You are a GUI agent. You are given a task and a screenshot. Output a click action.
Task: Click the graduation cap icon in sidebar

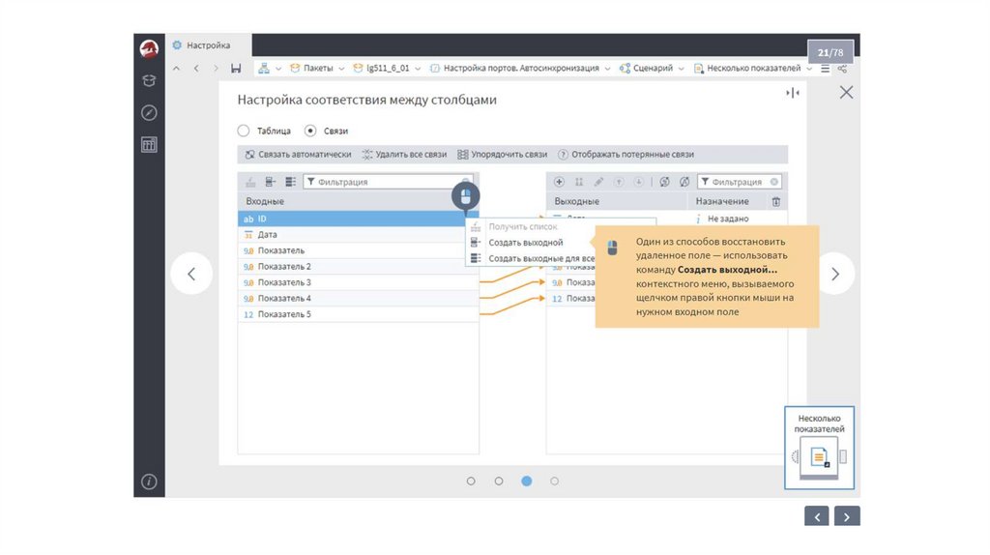pos(149,80)
